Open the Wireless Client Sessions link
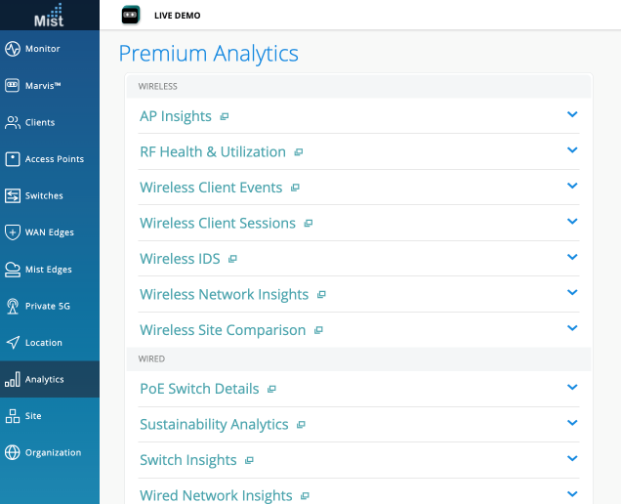Screen dimensions: 621x504 tap(218, 223)
